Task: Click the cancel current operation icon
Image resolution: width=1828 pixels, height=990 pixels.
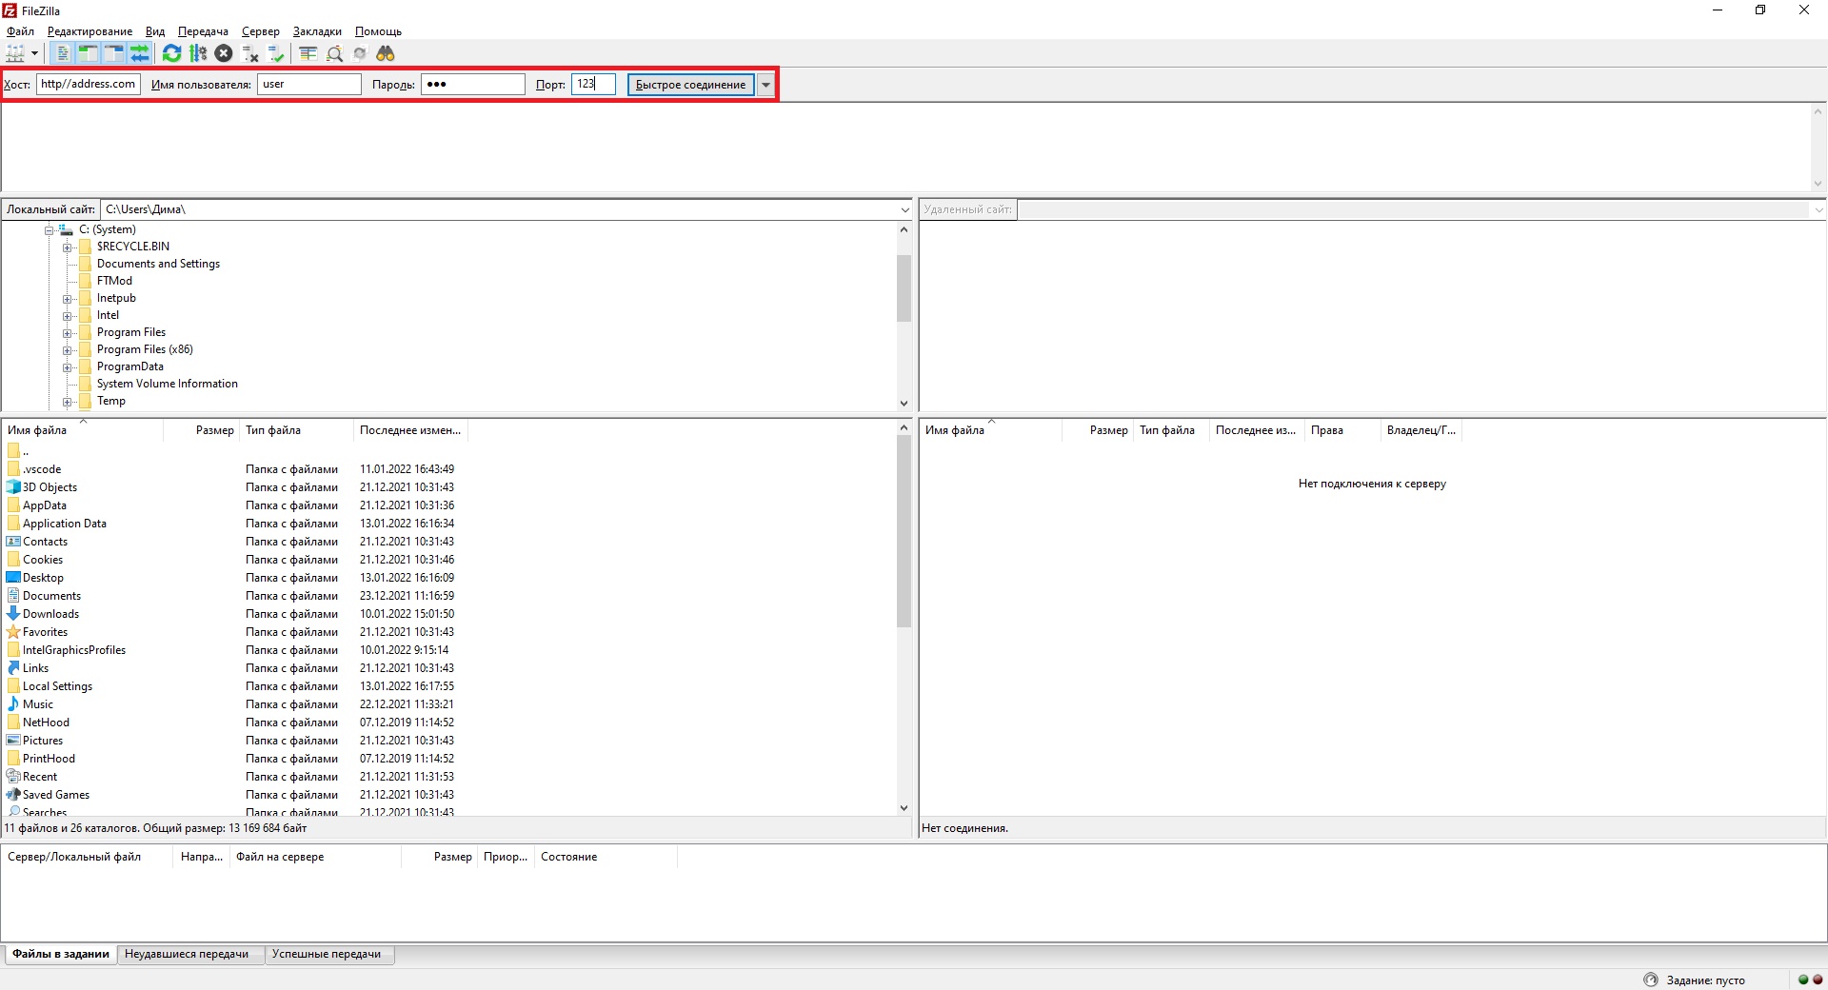Action: pos(224,53)
